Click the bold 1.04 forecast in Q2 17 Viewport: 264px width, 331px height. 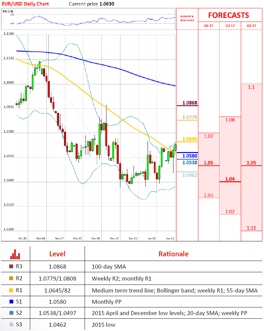(x=230, y=179)
